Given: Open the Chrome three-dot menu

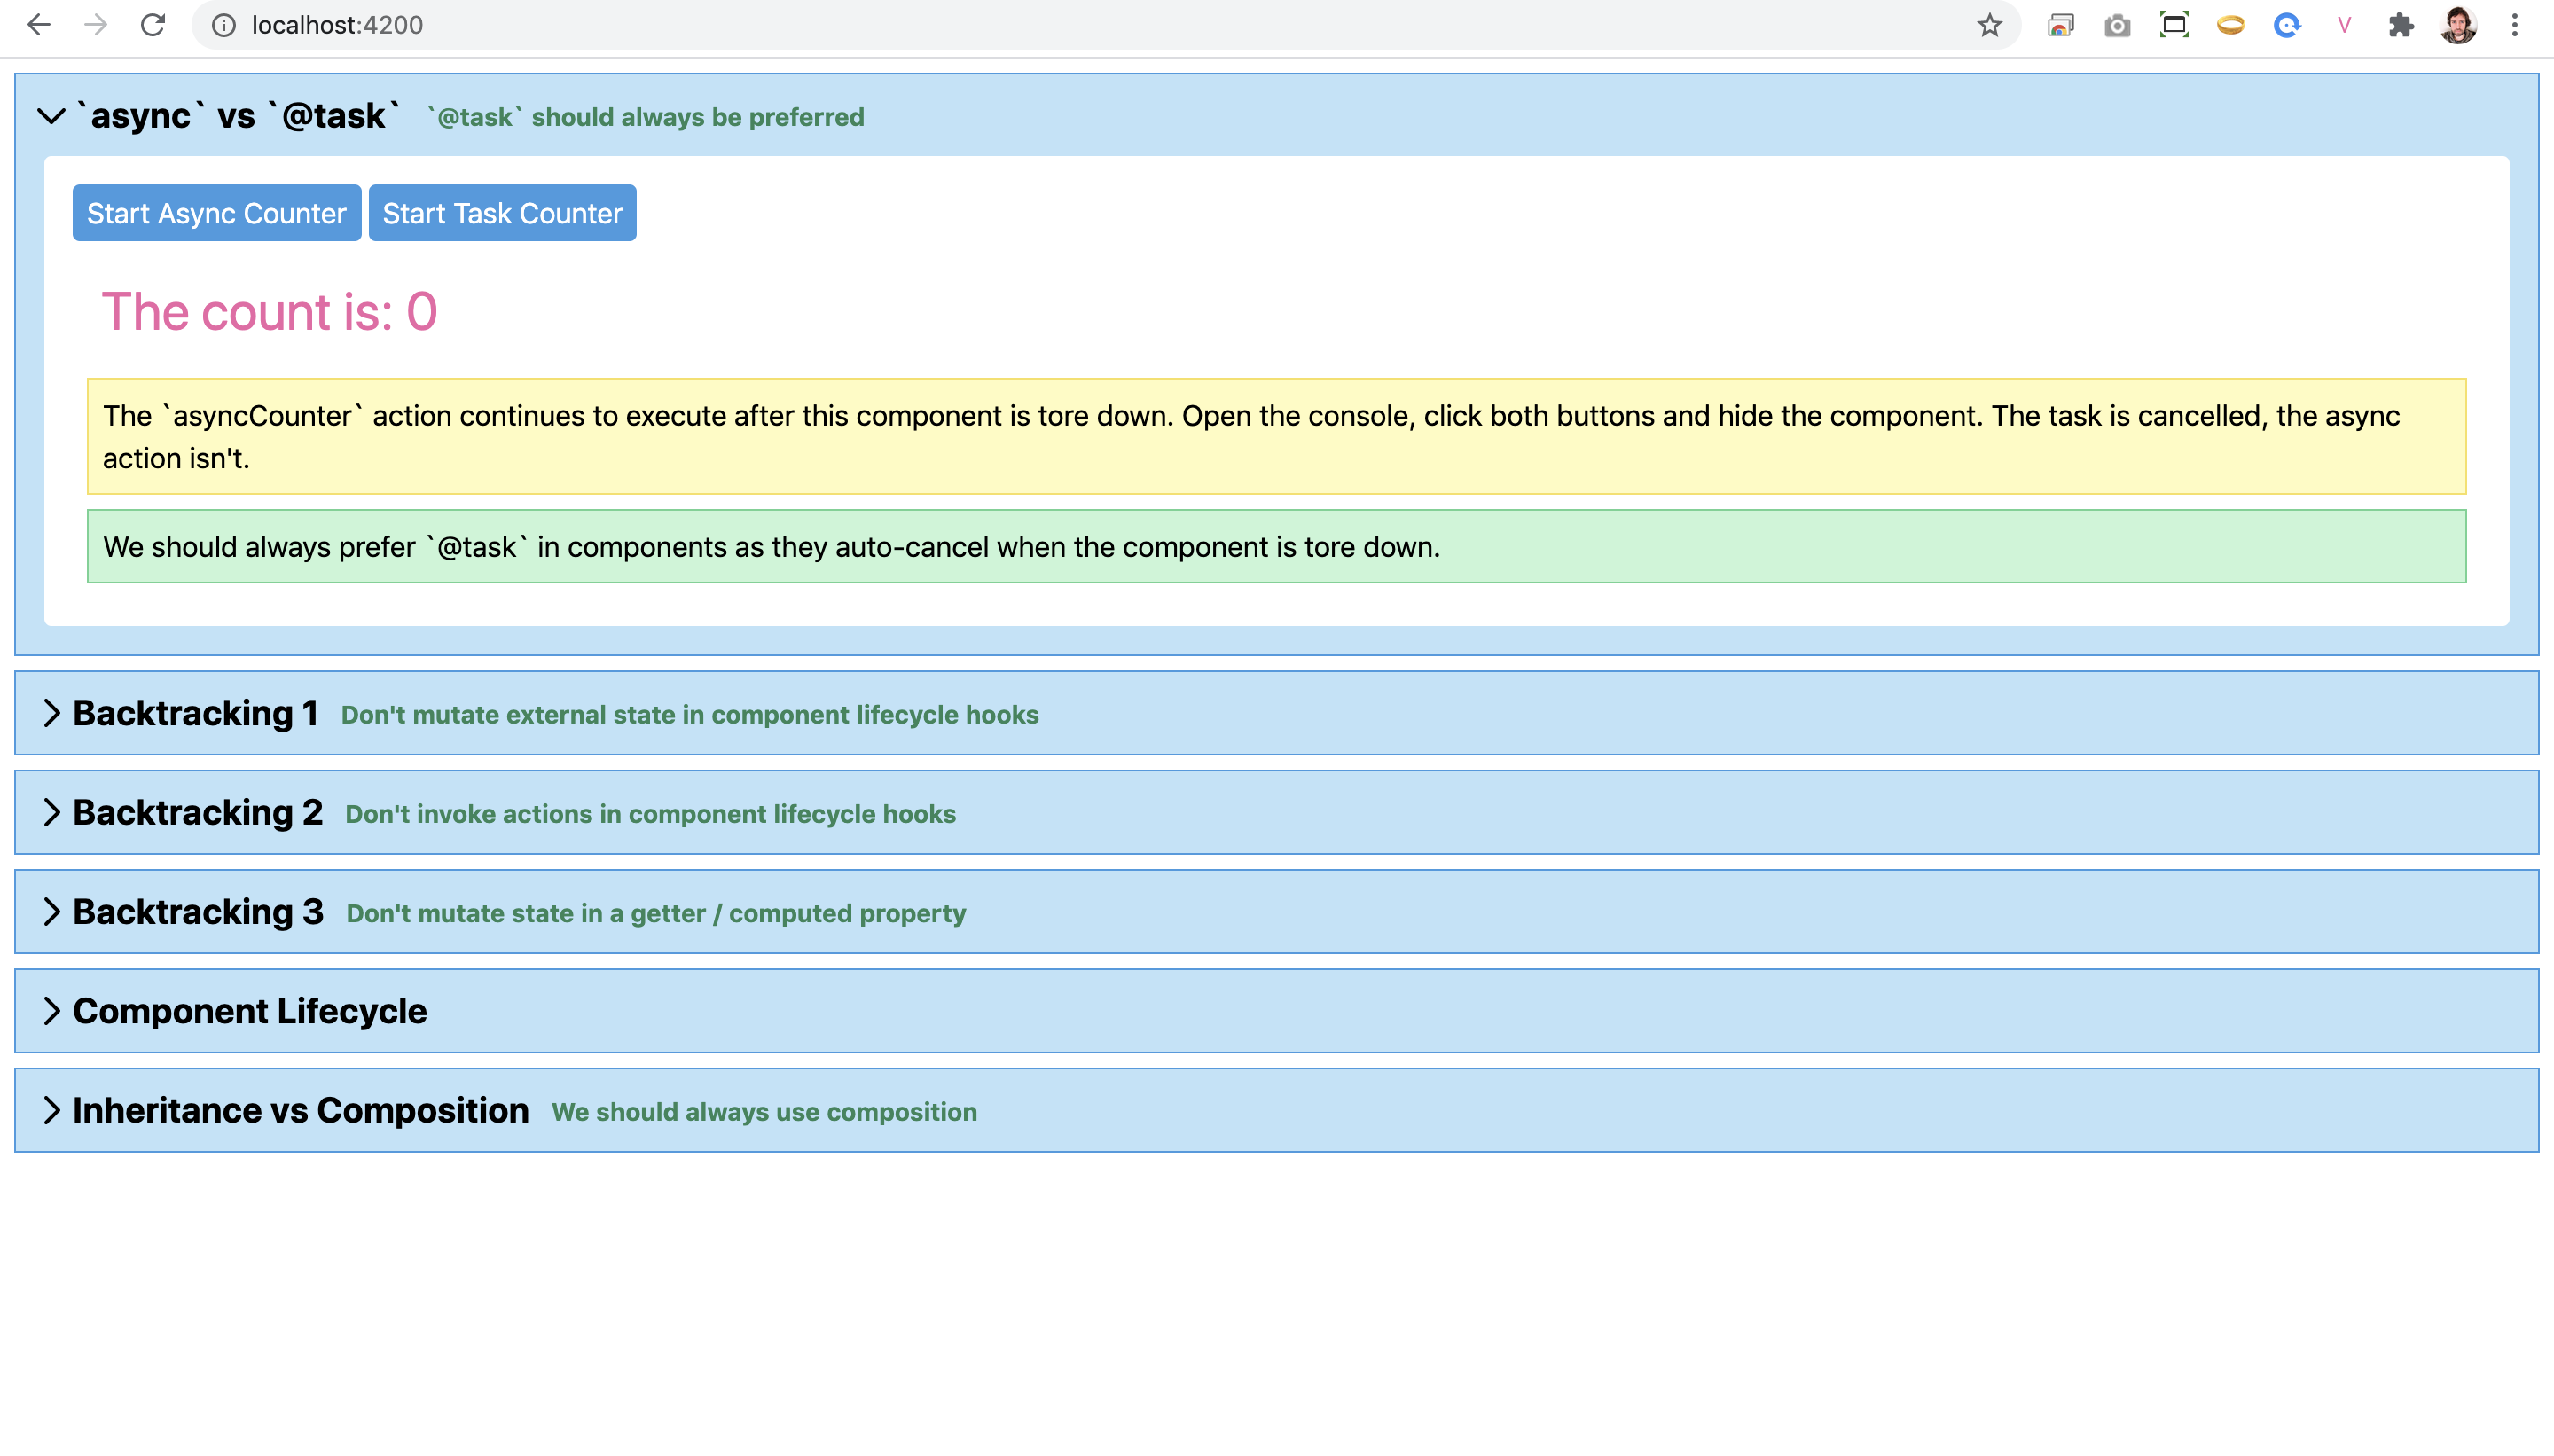Looking at the screenshot, I should tap(2514, 25).
